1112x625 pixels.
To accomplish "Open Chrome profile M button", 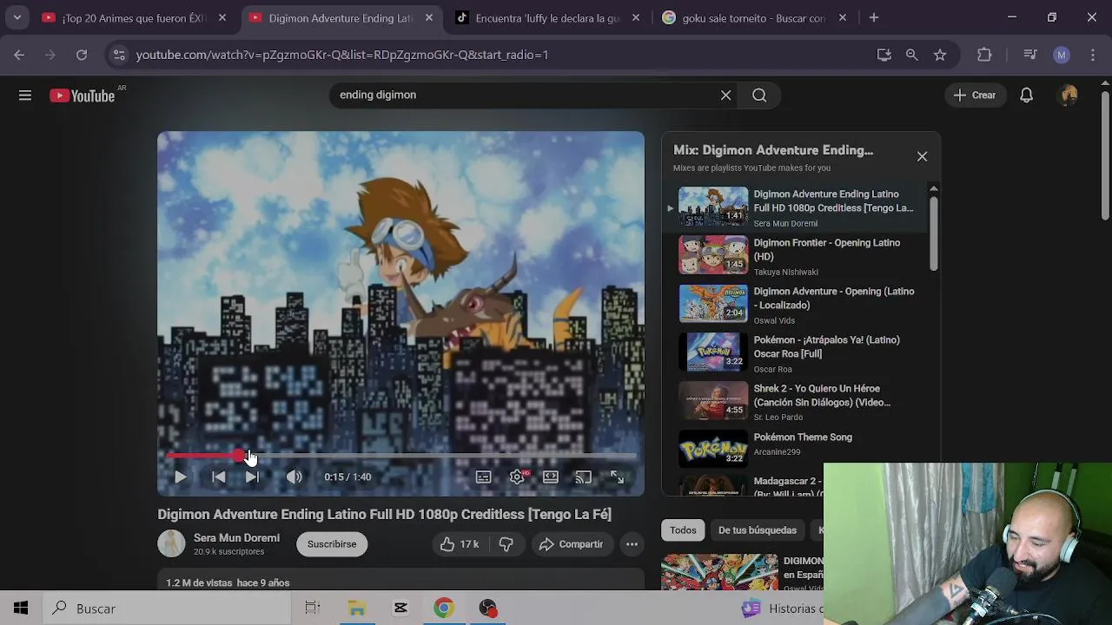I will click(1061, 55).
